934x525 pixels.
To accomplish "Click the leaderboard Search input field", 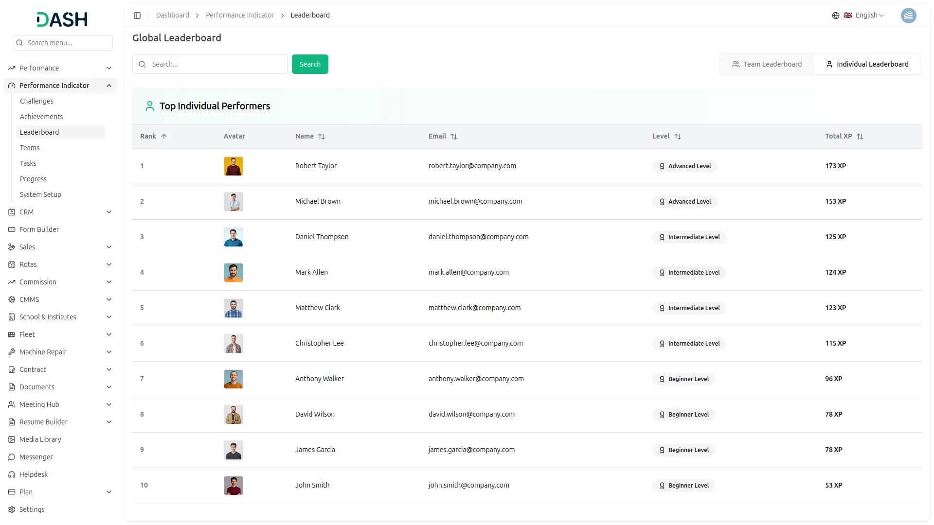I will pos(210,64).
